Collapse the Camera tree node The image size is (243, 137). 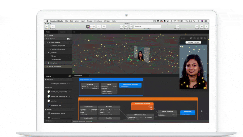[x=46, y=39]
